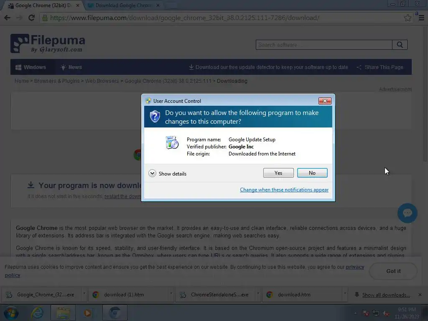
Task: Open ChromeStandaloneS....exe download item
Action: [215, 295]
